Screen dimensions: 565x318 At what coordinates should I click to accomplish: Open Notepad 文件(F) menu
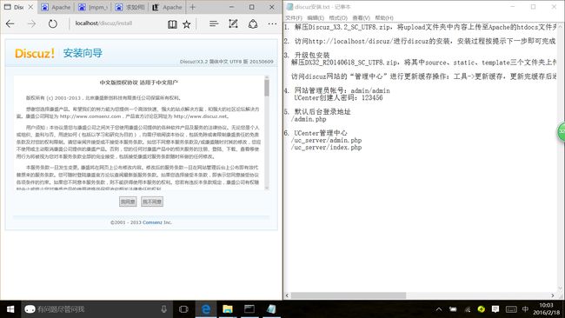(x=294, y=17)
